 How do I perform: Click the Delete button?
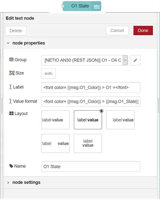click(x=16, y=31)
